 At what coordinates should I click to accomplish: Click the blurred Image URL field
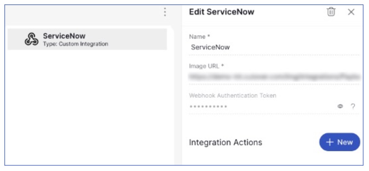(x=274, y=77)
